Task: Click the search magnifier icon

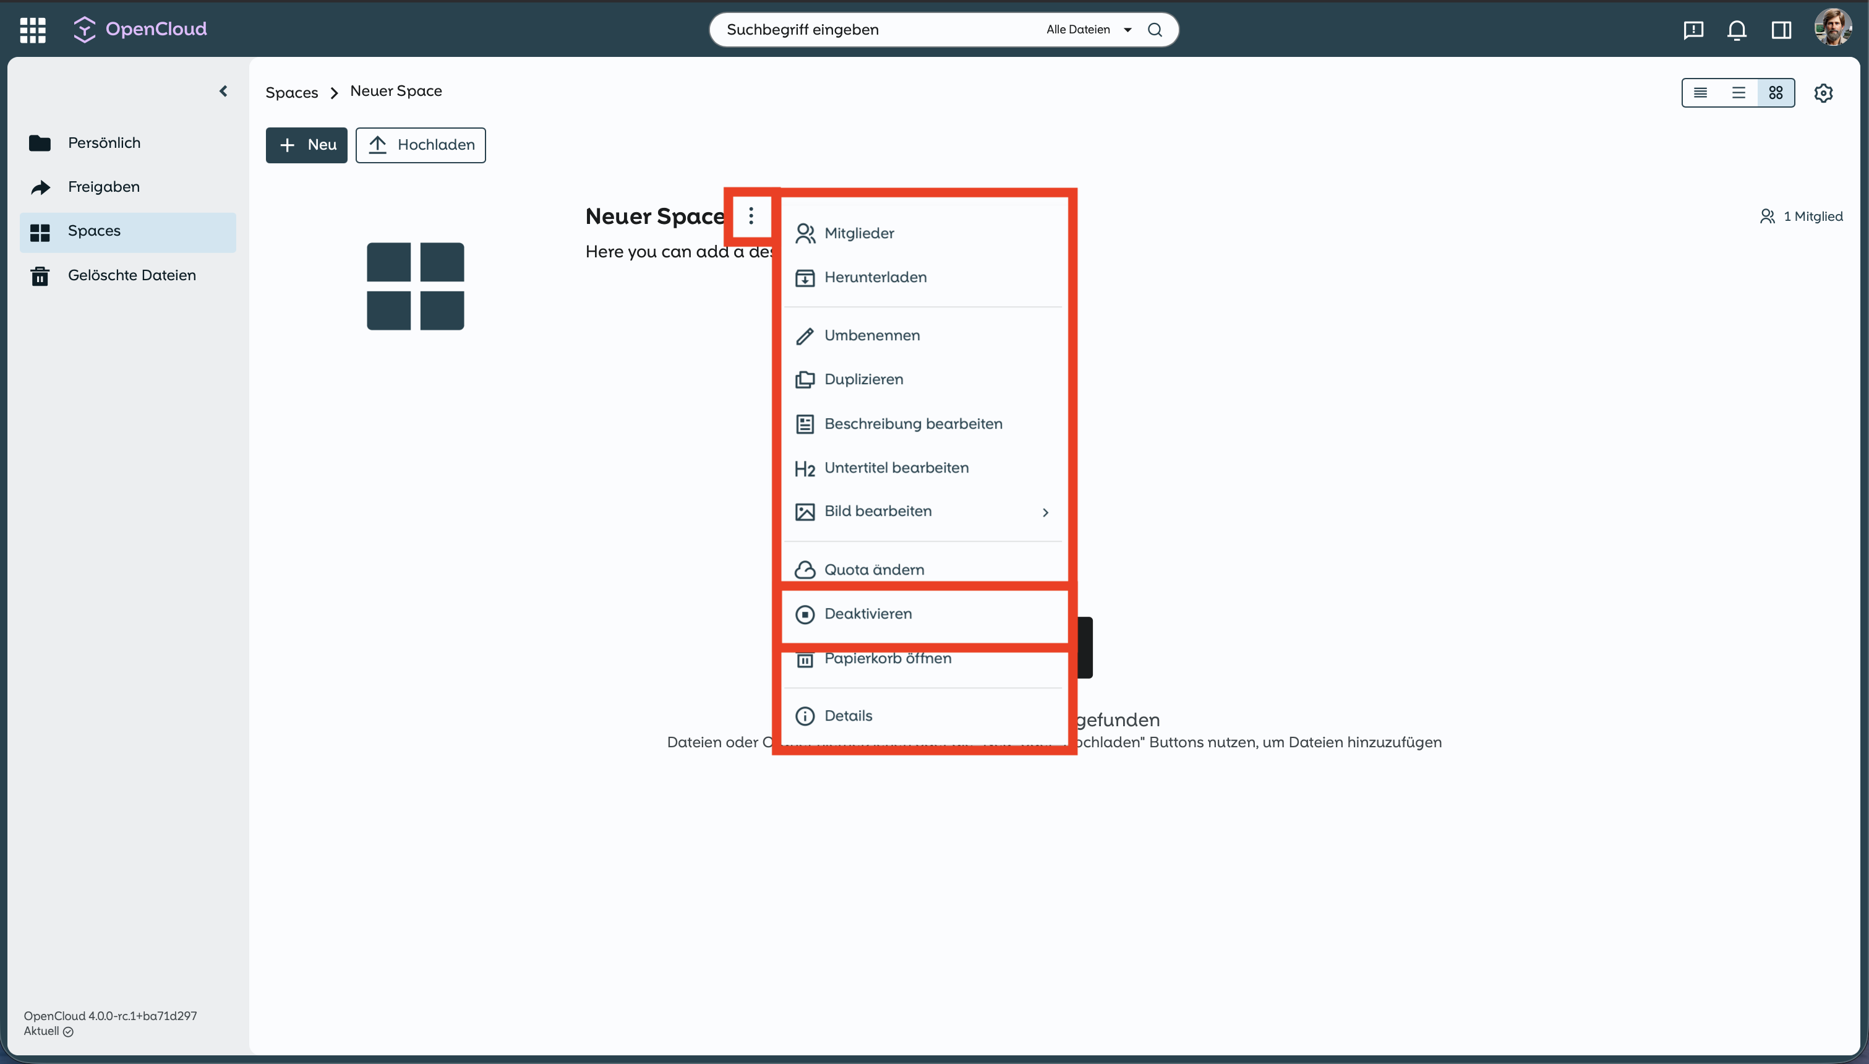Action: (1154, 30)
